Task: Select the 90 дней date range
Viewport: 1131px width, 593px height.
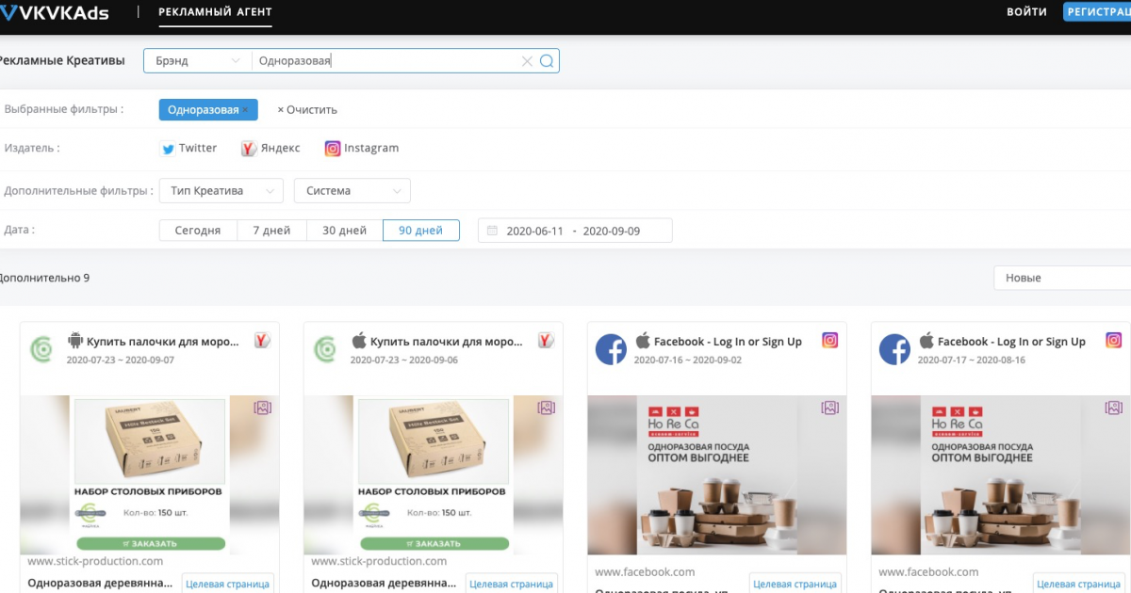Action: [420, 231]
